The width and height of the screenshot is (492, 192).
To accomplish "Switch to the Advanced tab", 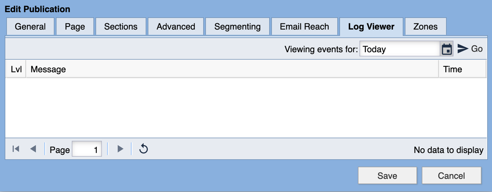I will (176, 27).
